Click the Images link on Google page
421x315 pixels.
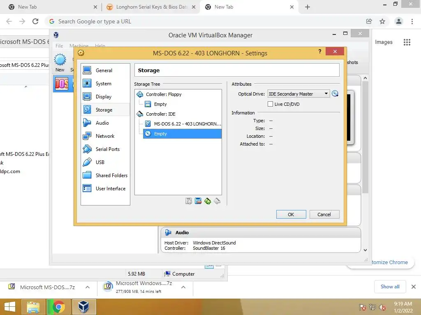point(384,42)
